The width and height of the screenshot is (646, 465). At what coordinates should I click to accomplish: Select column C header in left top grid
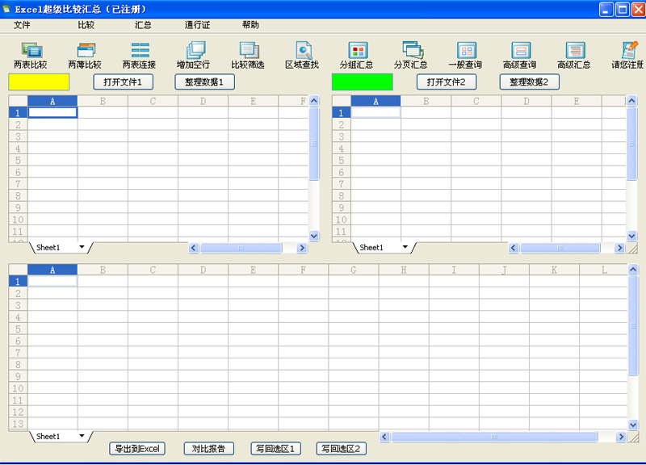coord(153,101)
